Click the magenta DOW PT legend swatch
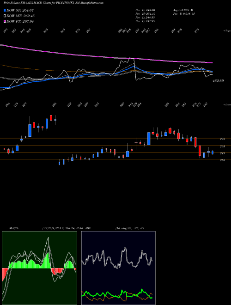 [5, 21]
